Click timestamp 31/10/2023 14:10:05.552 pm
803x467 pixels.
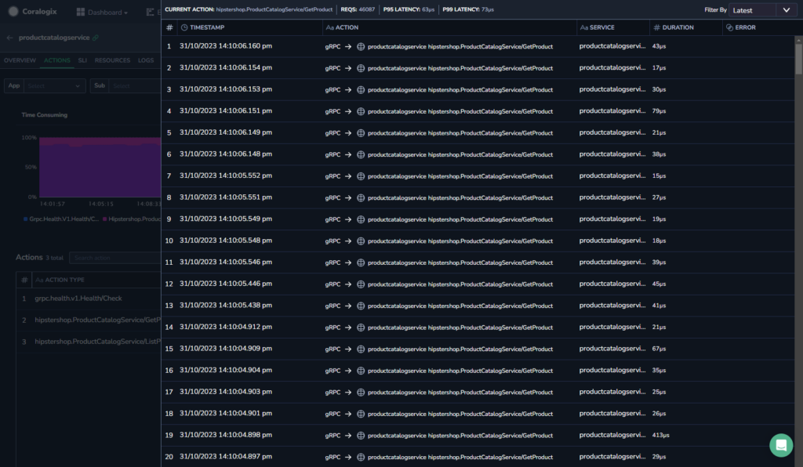[x=226, y=176]
